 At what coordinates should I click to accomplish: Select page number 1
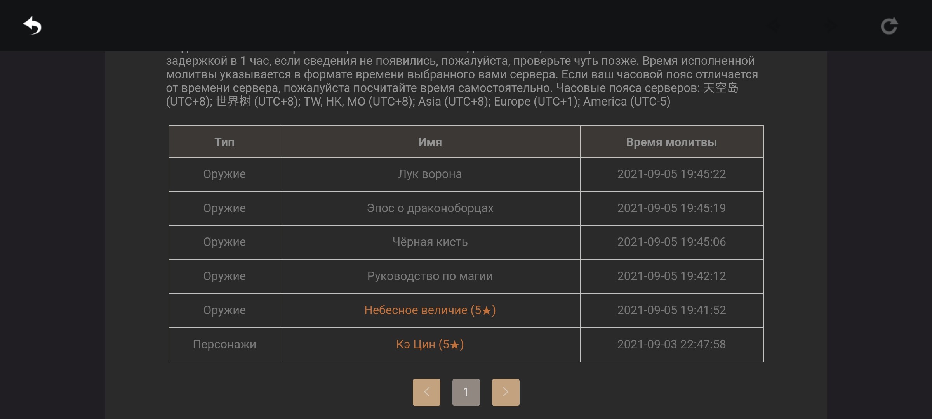(466, 392)
